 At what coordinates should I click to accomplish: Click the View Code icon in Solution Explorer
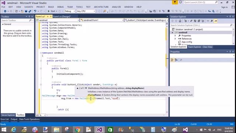tap(208, 21)
